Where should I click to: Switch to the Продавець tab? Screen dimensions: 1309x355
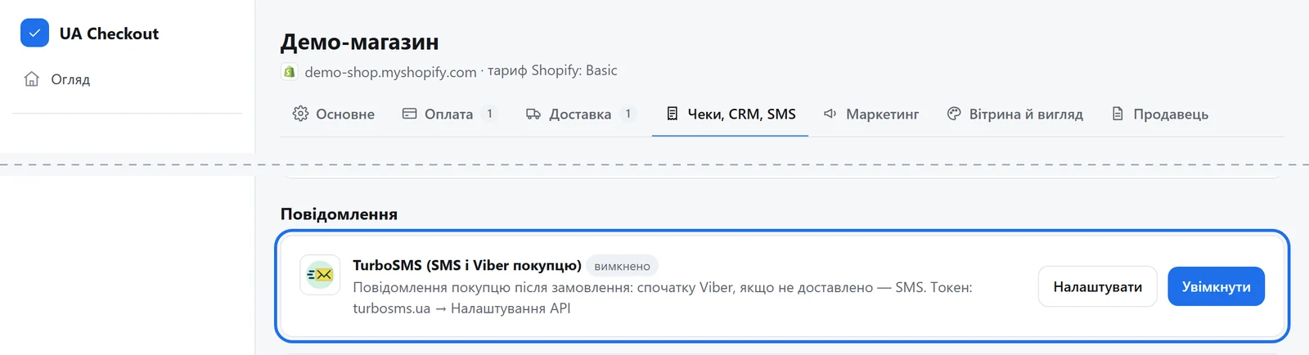pos(1159,114)
